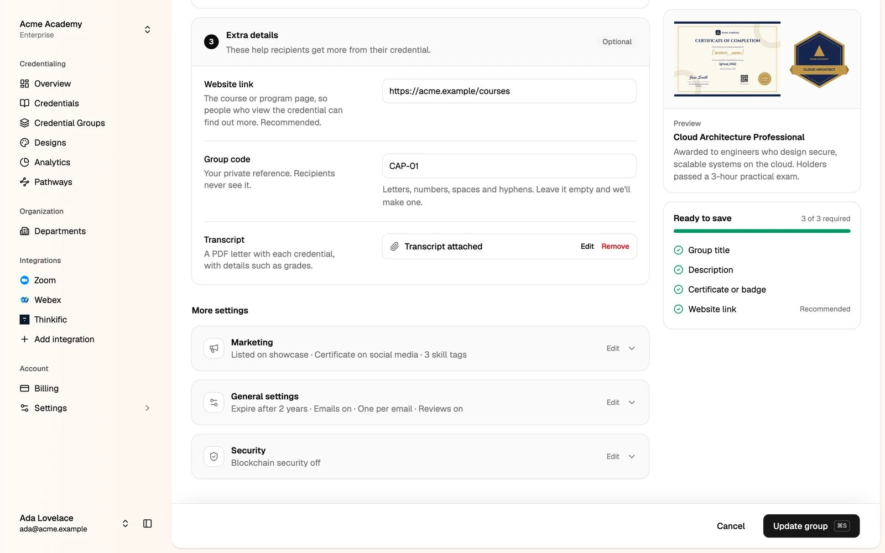Click the green Ready to save progress bar
This screenshot has width=885, height=553.
pyautogui.click(x=762, y=231)
